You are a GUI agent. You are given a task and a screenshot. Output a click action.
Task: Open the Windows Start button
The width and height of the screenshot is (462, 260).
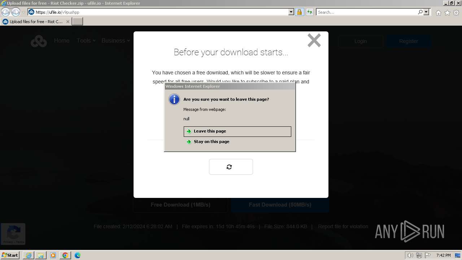click(x=10, y=255)
